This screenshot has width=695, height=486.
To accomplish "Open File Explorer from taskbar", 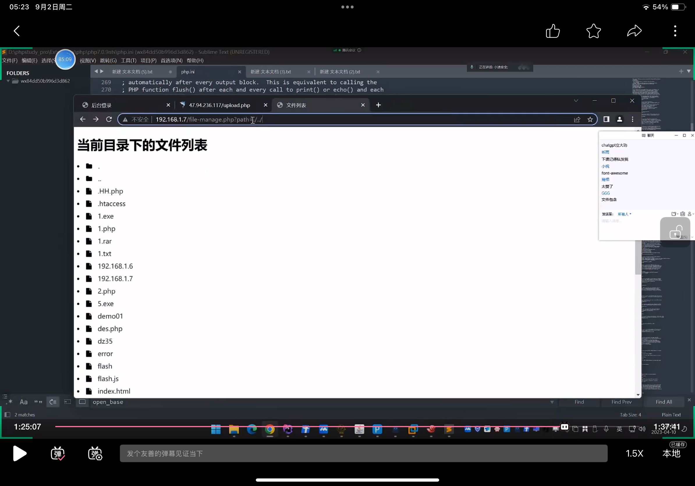I will [234, 429].
